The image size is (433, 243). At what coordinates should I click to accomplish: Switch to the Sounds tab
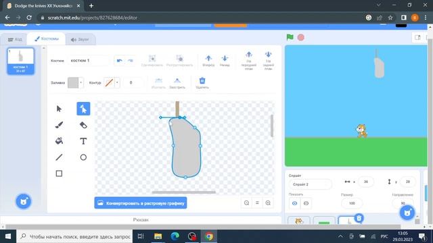tap(80, 39)
